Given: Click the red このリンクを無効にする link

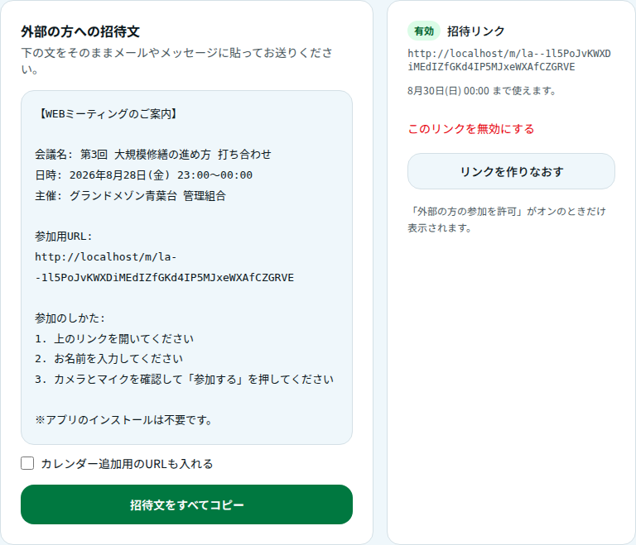Looking at the screenshot, I should click(471, 129).
